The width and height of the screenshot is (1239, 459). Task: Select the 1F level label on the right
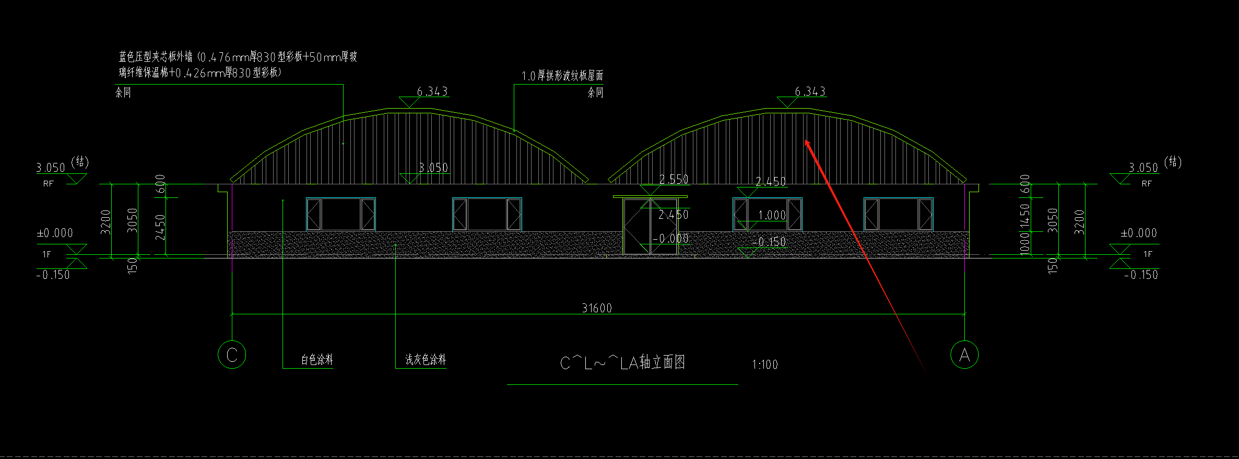(1148, 254)
